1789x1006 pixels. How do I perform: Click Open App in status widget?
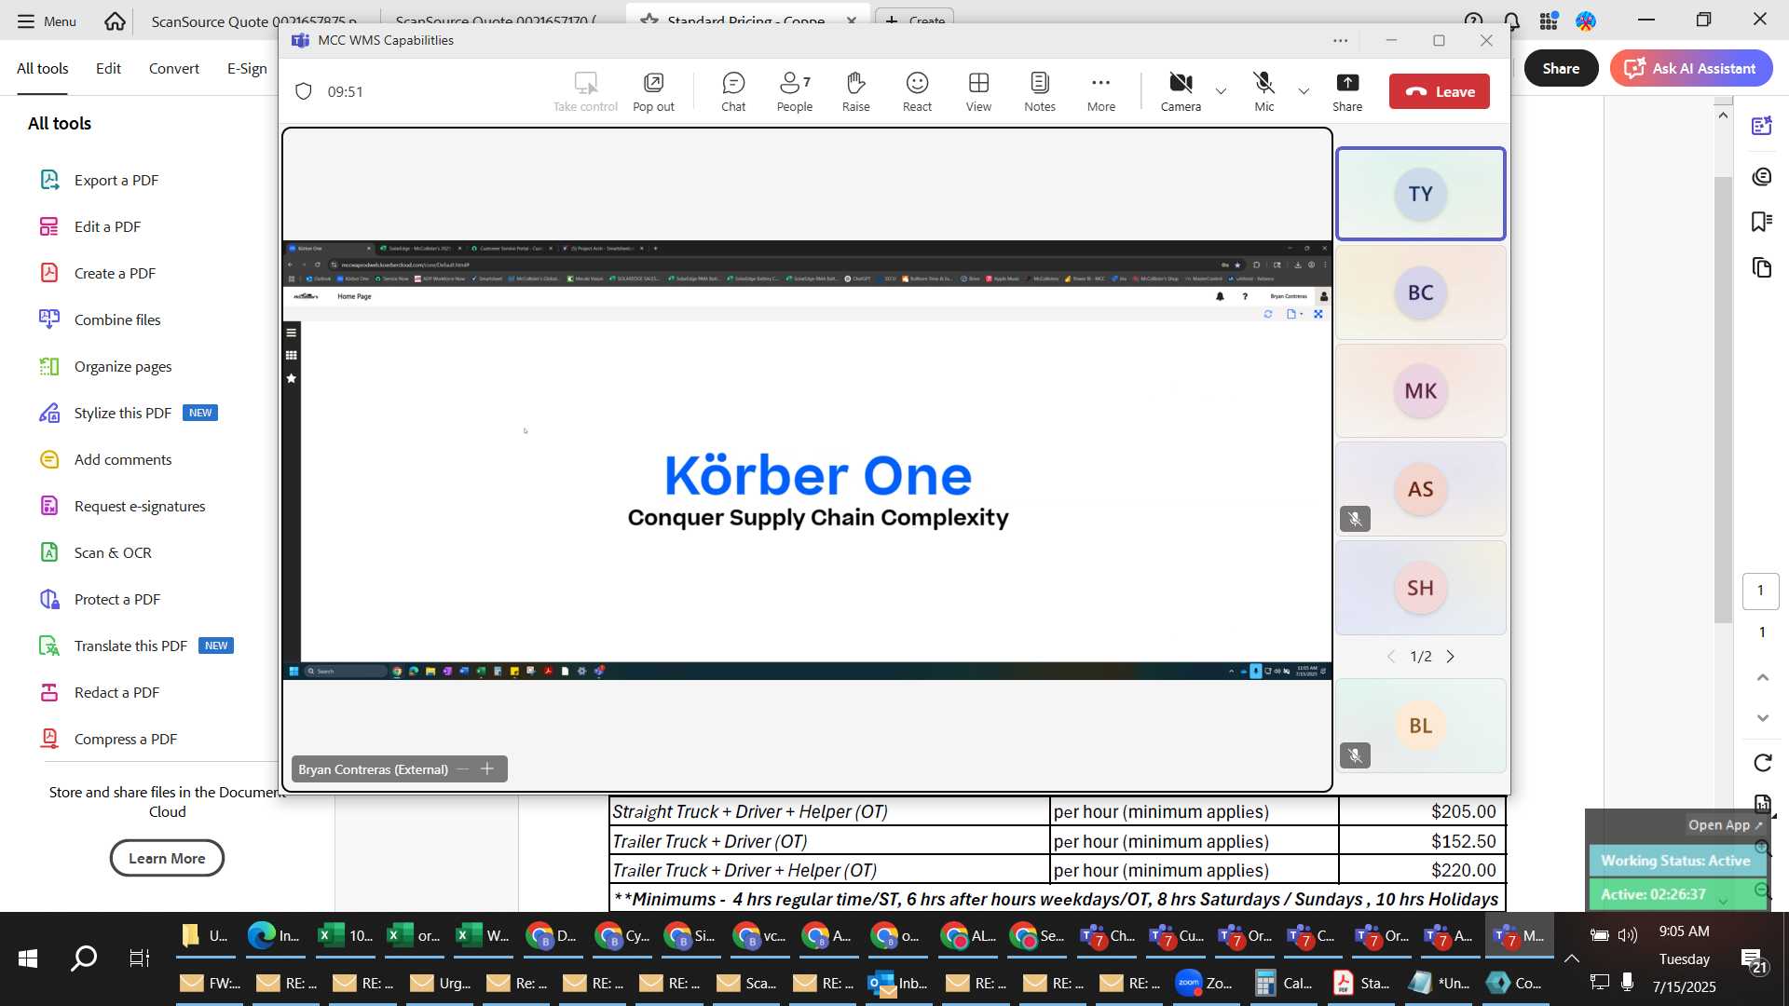(x=1725, y=825)
